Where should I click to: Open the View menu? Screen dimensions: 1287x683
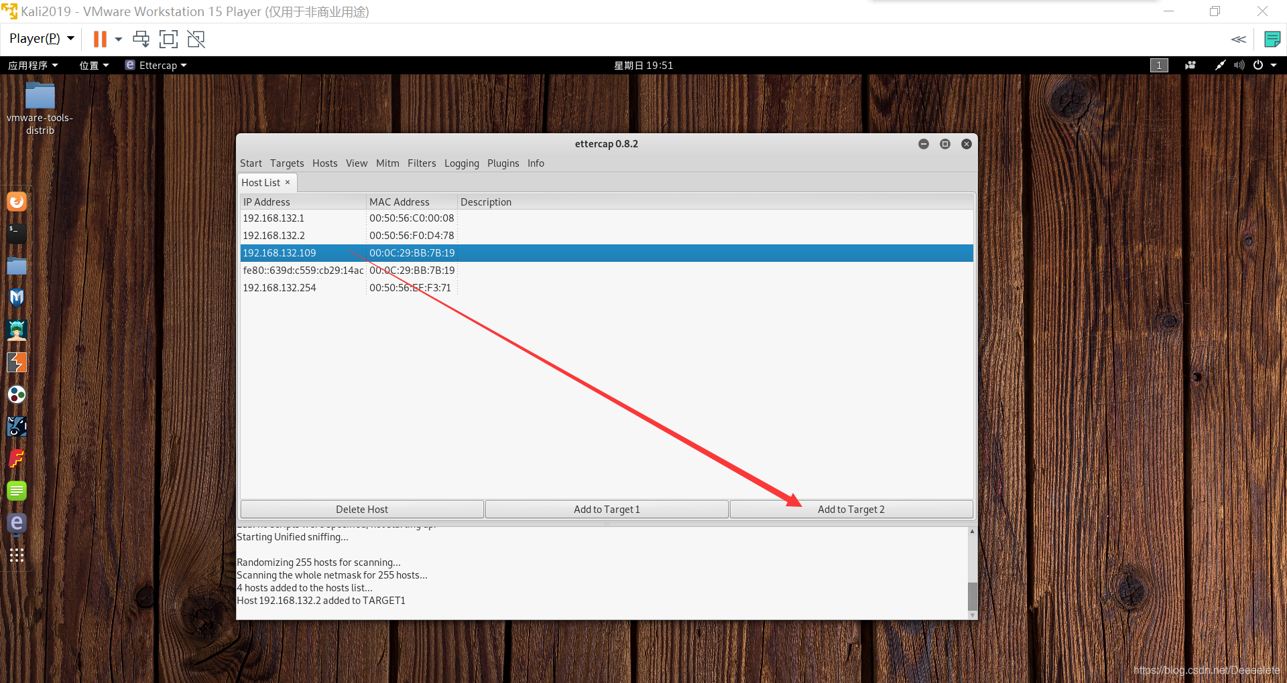(357, 163)
